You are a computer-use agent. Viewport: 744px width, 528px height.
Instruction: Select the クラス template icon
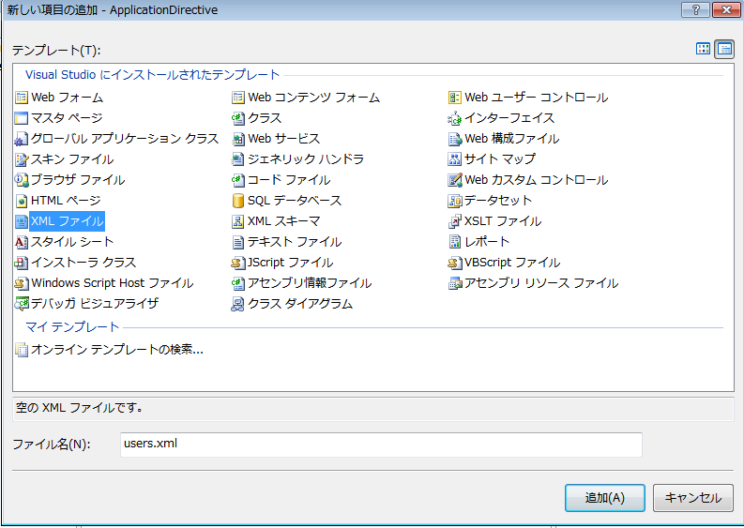click(237, 118)
